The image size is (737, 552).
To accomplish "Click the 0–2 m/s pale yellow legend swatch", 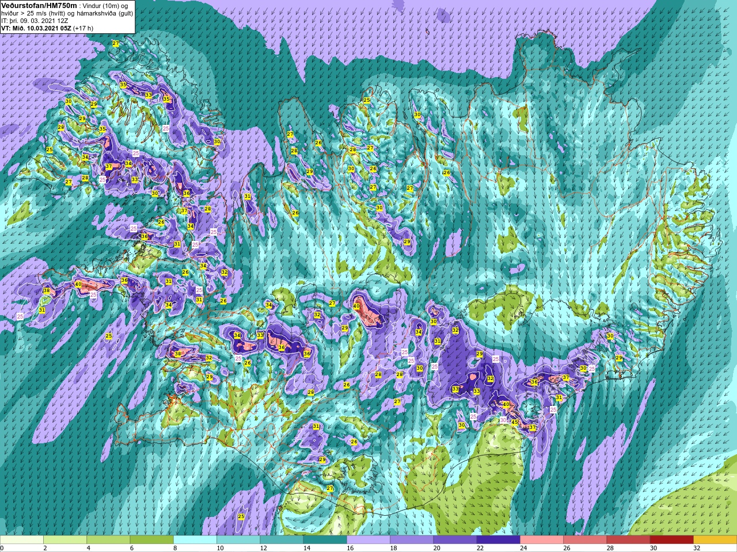I will [x=22, y=539].
